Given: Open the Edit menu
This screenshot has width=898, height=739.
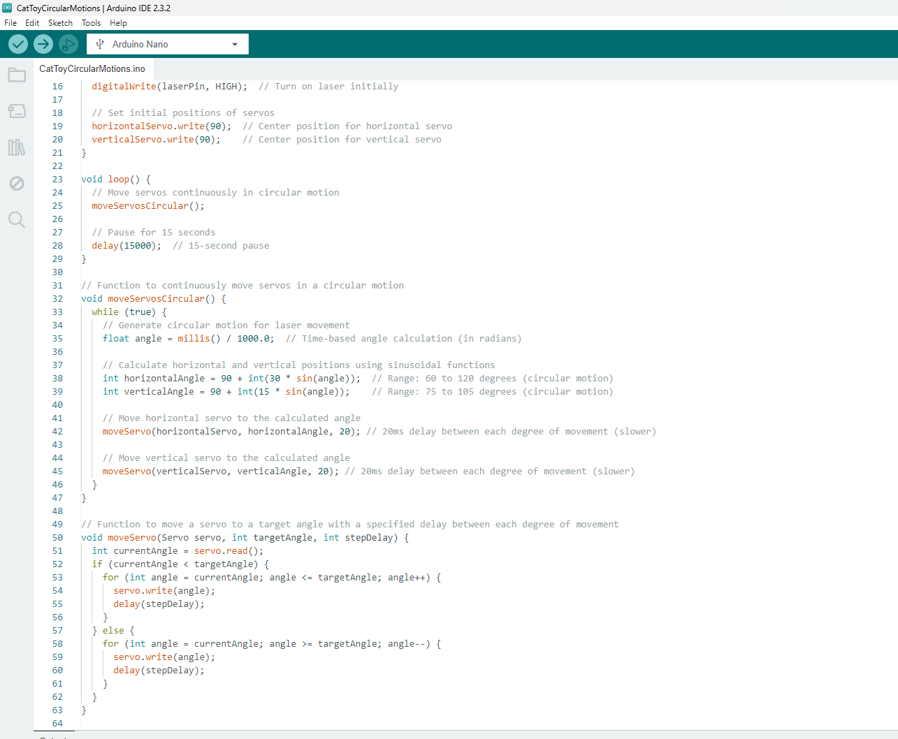Looking at the screenshot, I should point(32,23).
